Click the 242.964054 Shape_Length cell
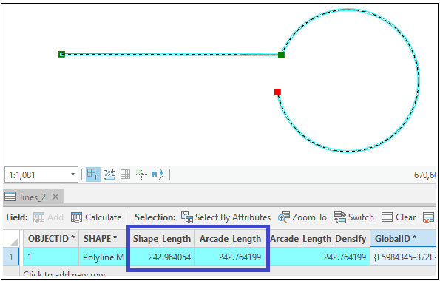This screenshot has height=281, width=440. coord(162,257)
